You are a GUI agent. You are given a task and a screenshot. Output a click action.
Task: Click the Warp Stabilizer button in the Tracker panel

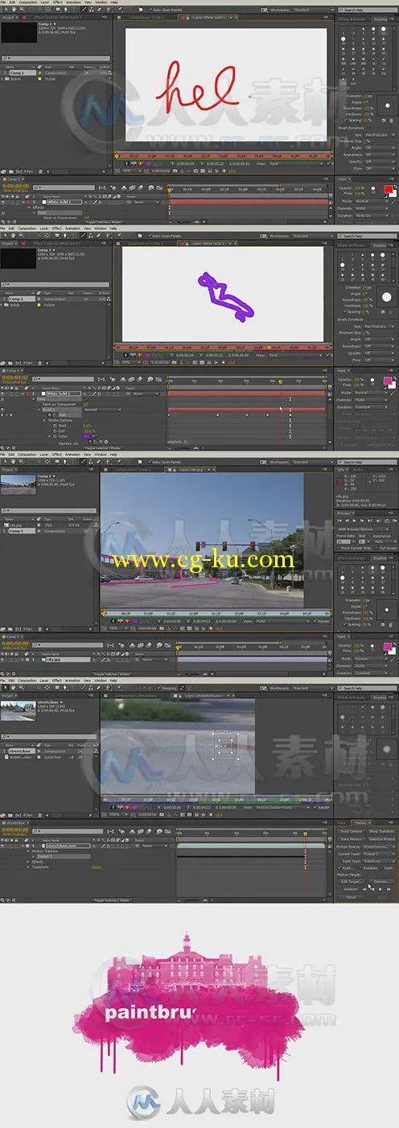[382, 831]
